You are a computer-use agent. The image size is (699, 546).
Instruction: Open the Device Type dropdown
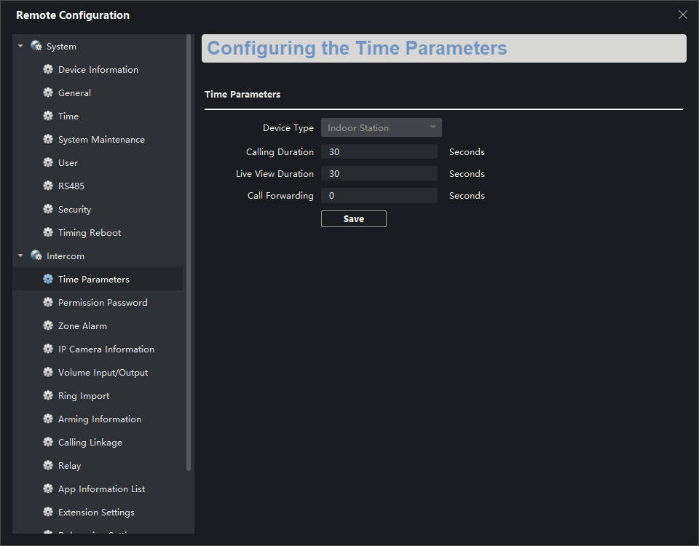point(381,128)
